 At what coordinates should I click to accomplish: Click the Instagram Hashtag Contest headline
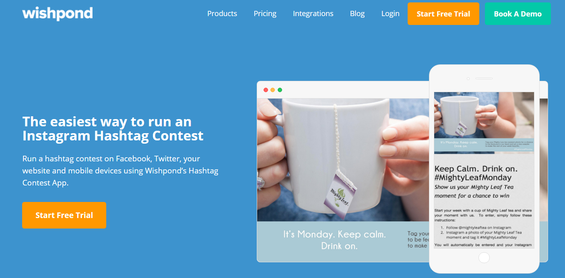pyautogui.click(x=113, y=128)
